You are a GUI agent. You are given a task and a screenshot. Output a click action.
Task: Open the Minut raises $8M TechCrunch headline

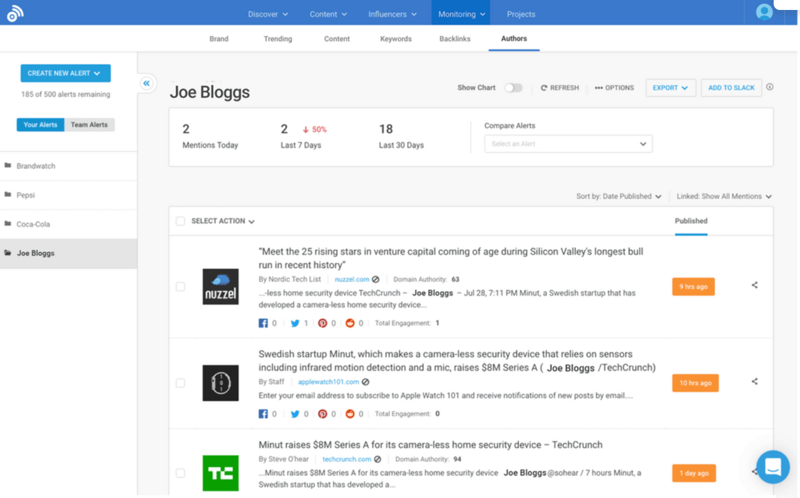point(430,445)
